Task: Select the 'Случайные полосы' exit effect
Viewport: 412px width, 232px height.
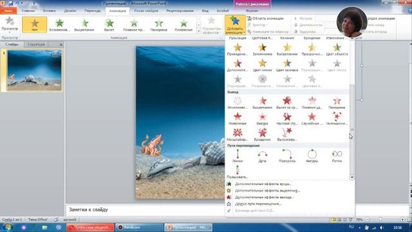Action: click(x=312, y=119)
